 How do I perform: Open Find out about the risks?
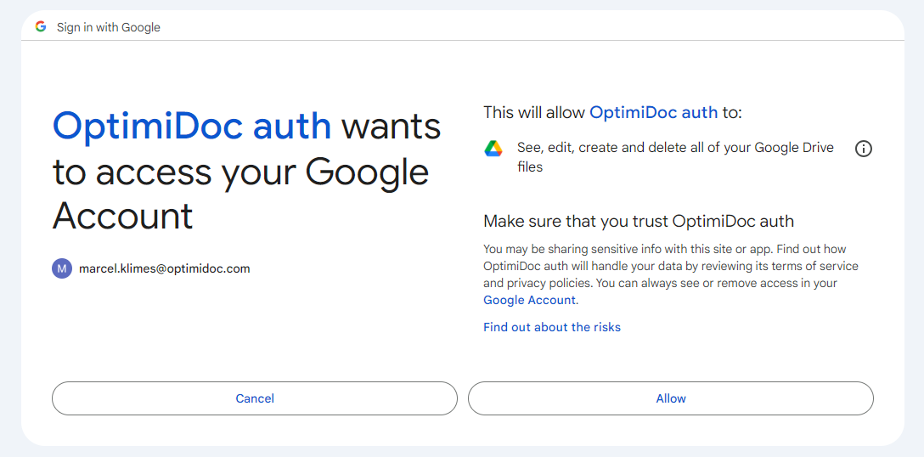click(551, 327)
